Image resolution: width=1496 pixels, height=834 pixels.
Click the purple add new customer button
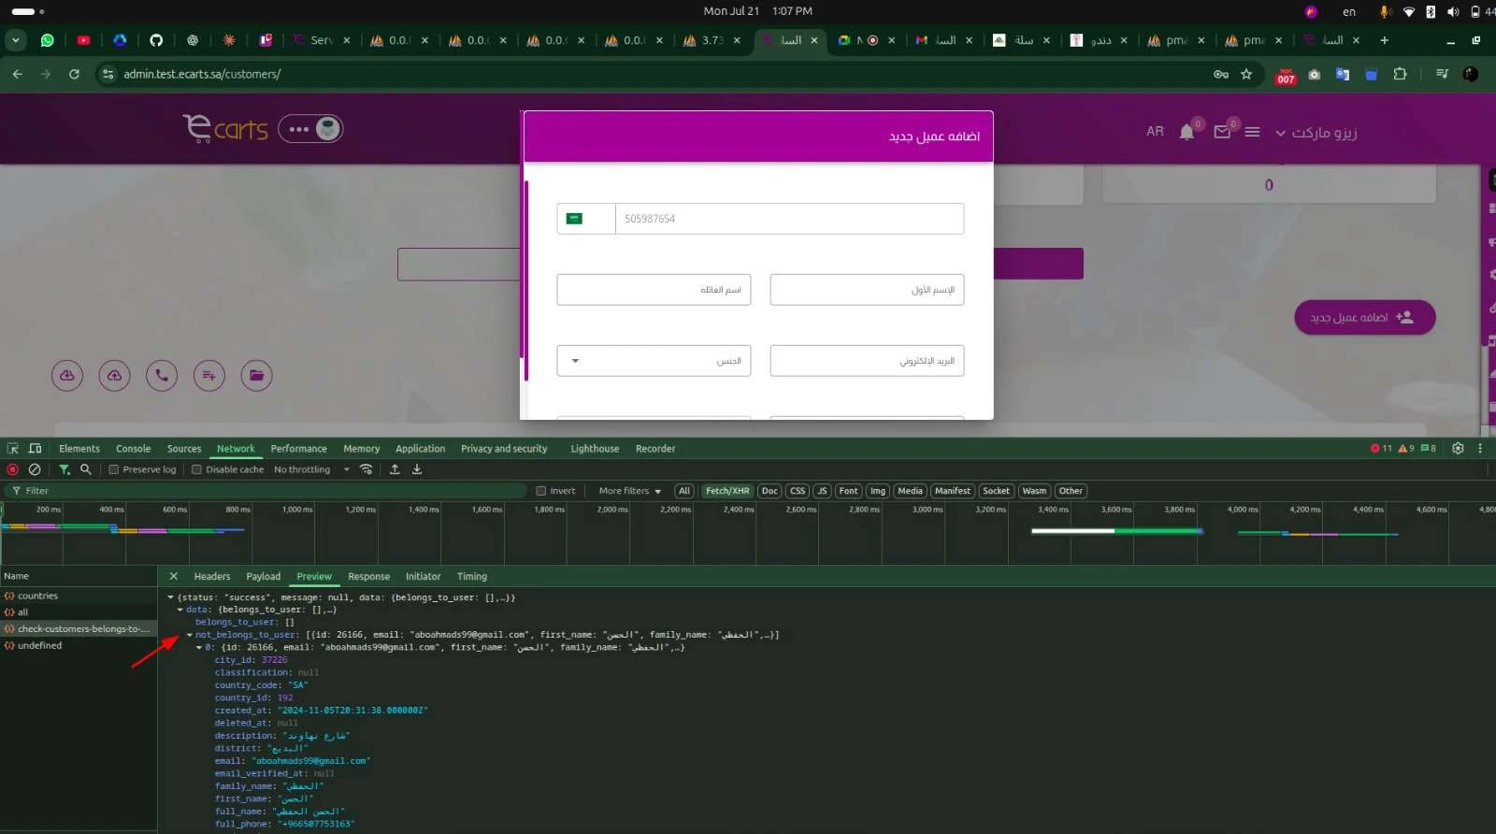click(1364, 317)
